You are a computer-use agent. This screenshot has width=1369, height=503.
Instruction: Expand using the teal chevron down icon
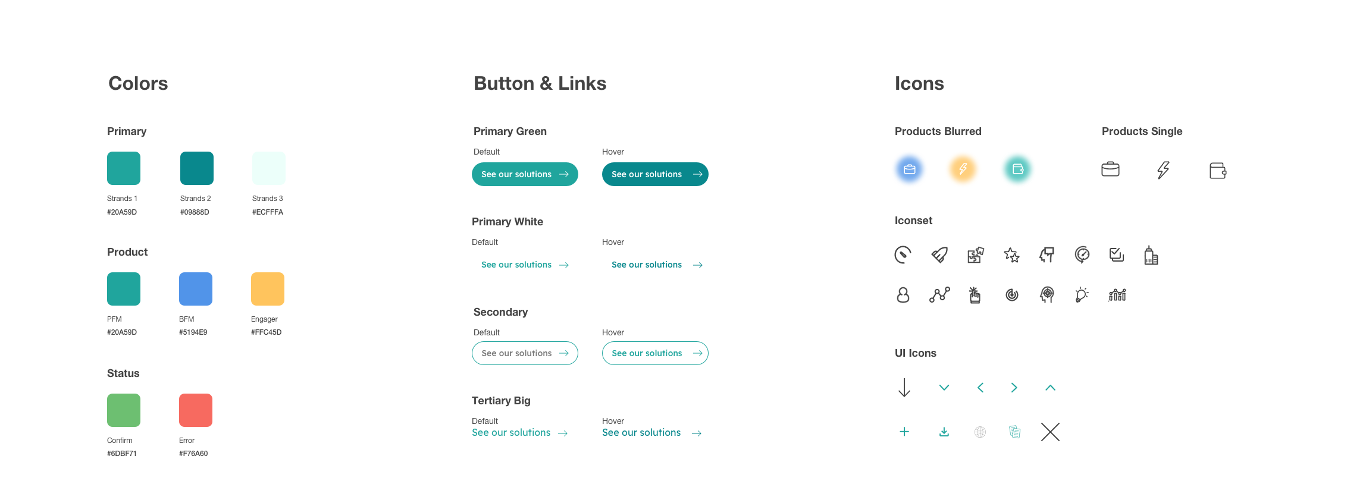click(x=944, y=388)
